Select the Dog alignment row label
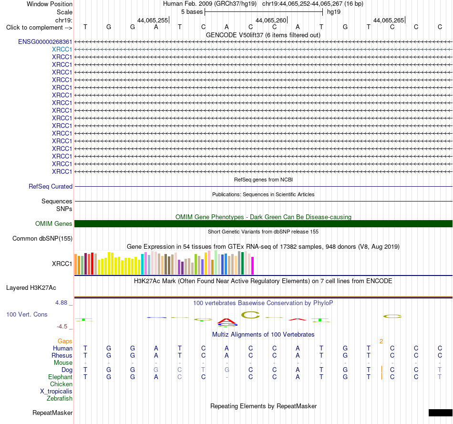453x424 pixels. coord(67,370)
